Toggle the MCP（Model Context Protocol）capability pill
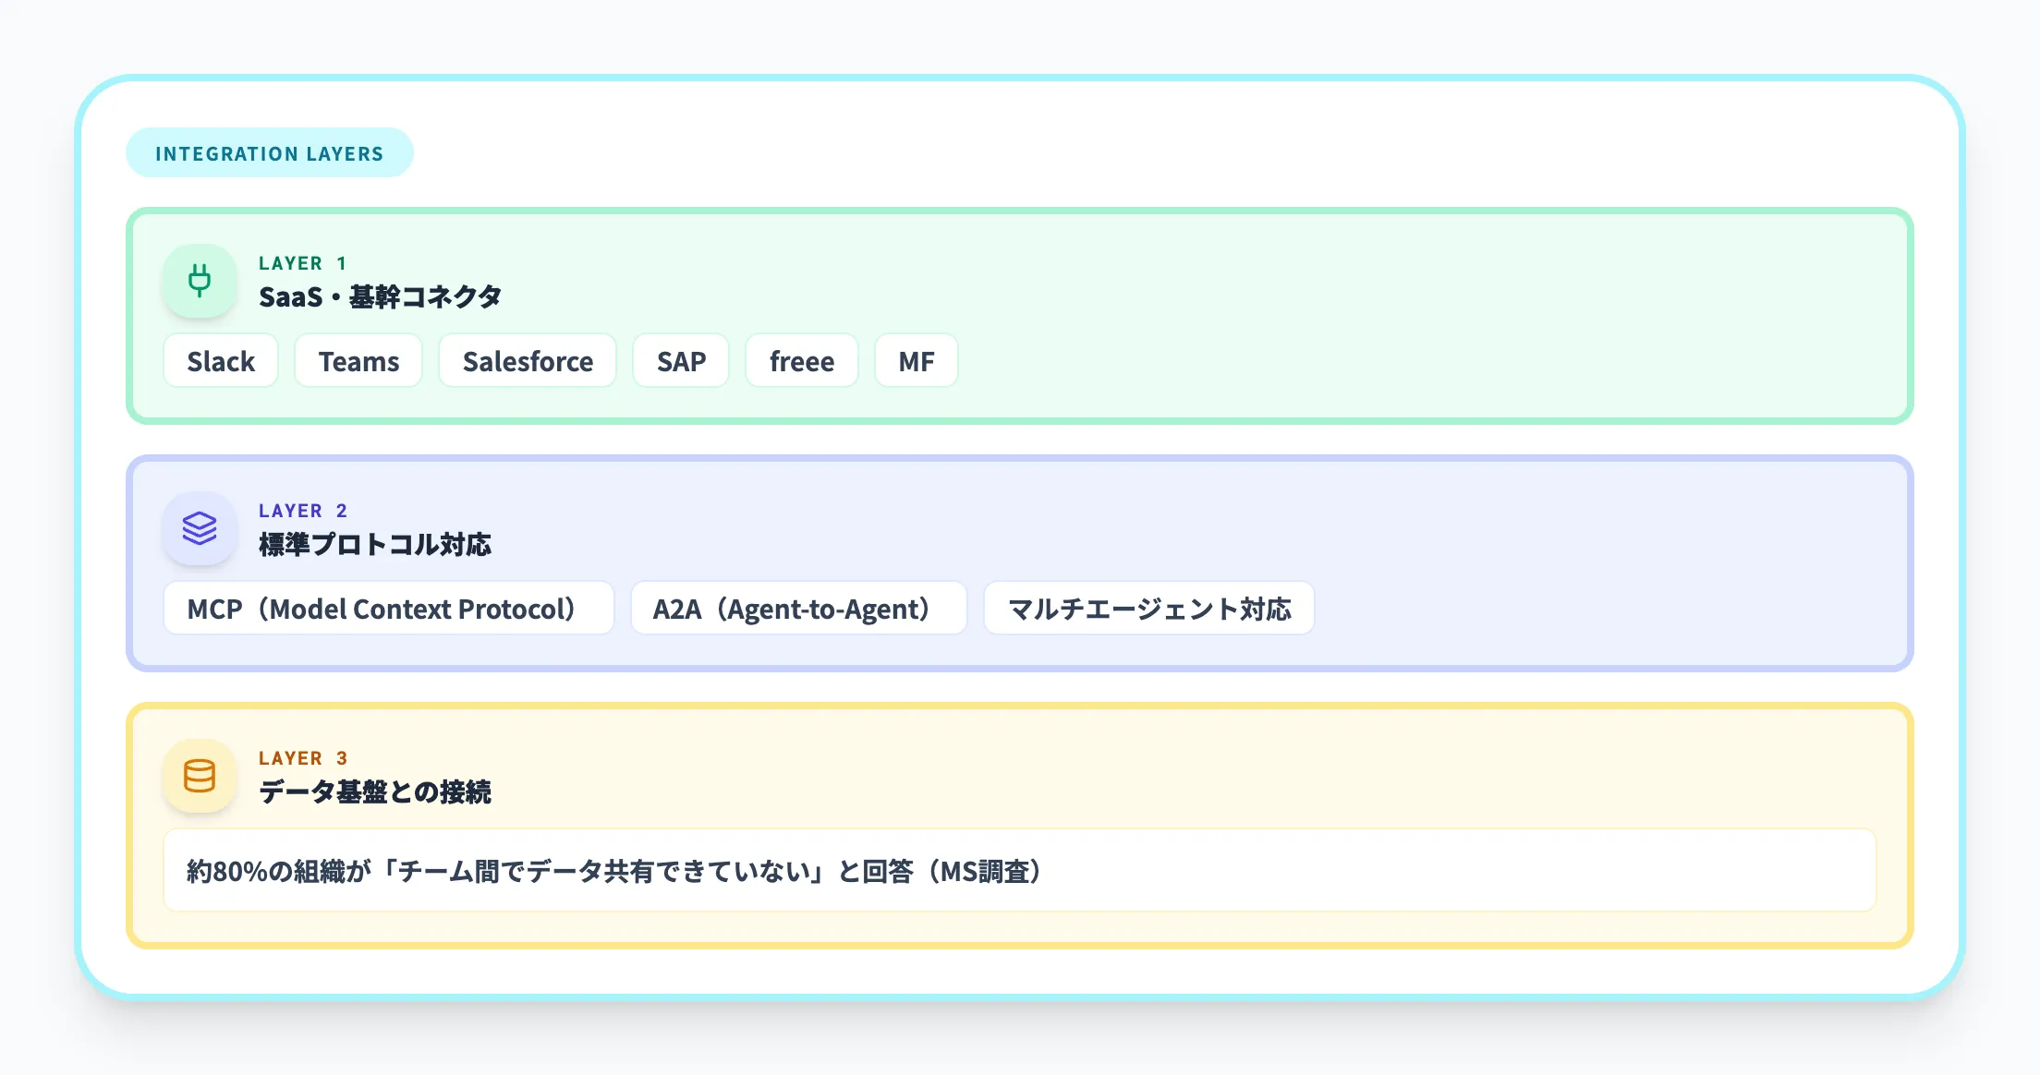2040x1075 pixels. 388,608
